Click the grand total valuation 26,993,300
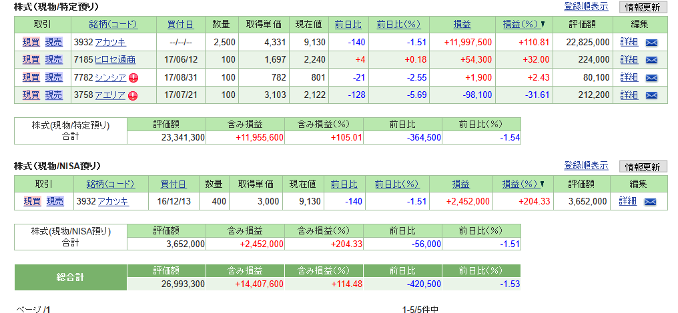Image resolution: width=678 pixels, height=313 pixels. pyautogui.click(x=183, y=284)
